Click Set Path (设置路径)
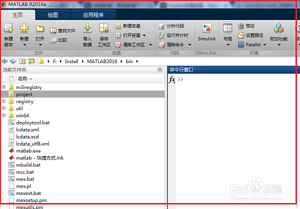Viewport: 300px width, 209px height. (250, 35)
